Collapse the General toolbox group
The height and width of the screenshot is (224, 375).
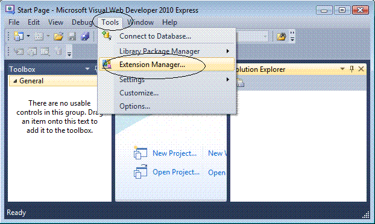tap(15, 81)
